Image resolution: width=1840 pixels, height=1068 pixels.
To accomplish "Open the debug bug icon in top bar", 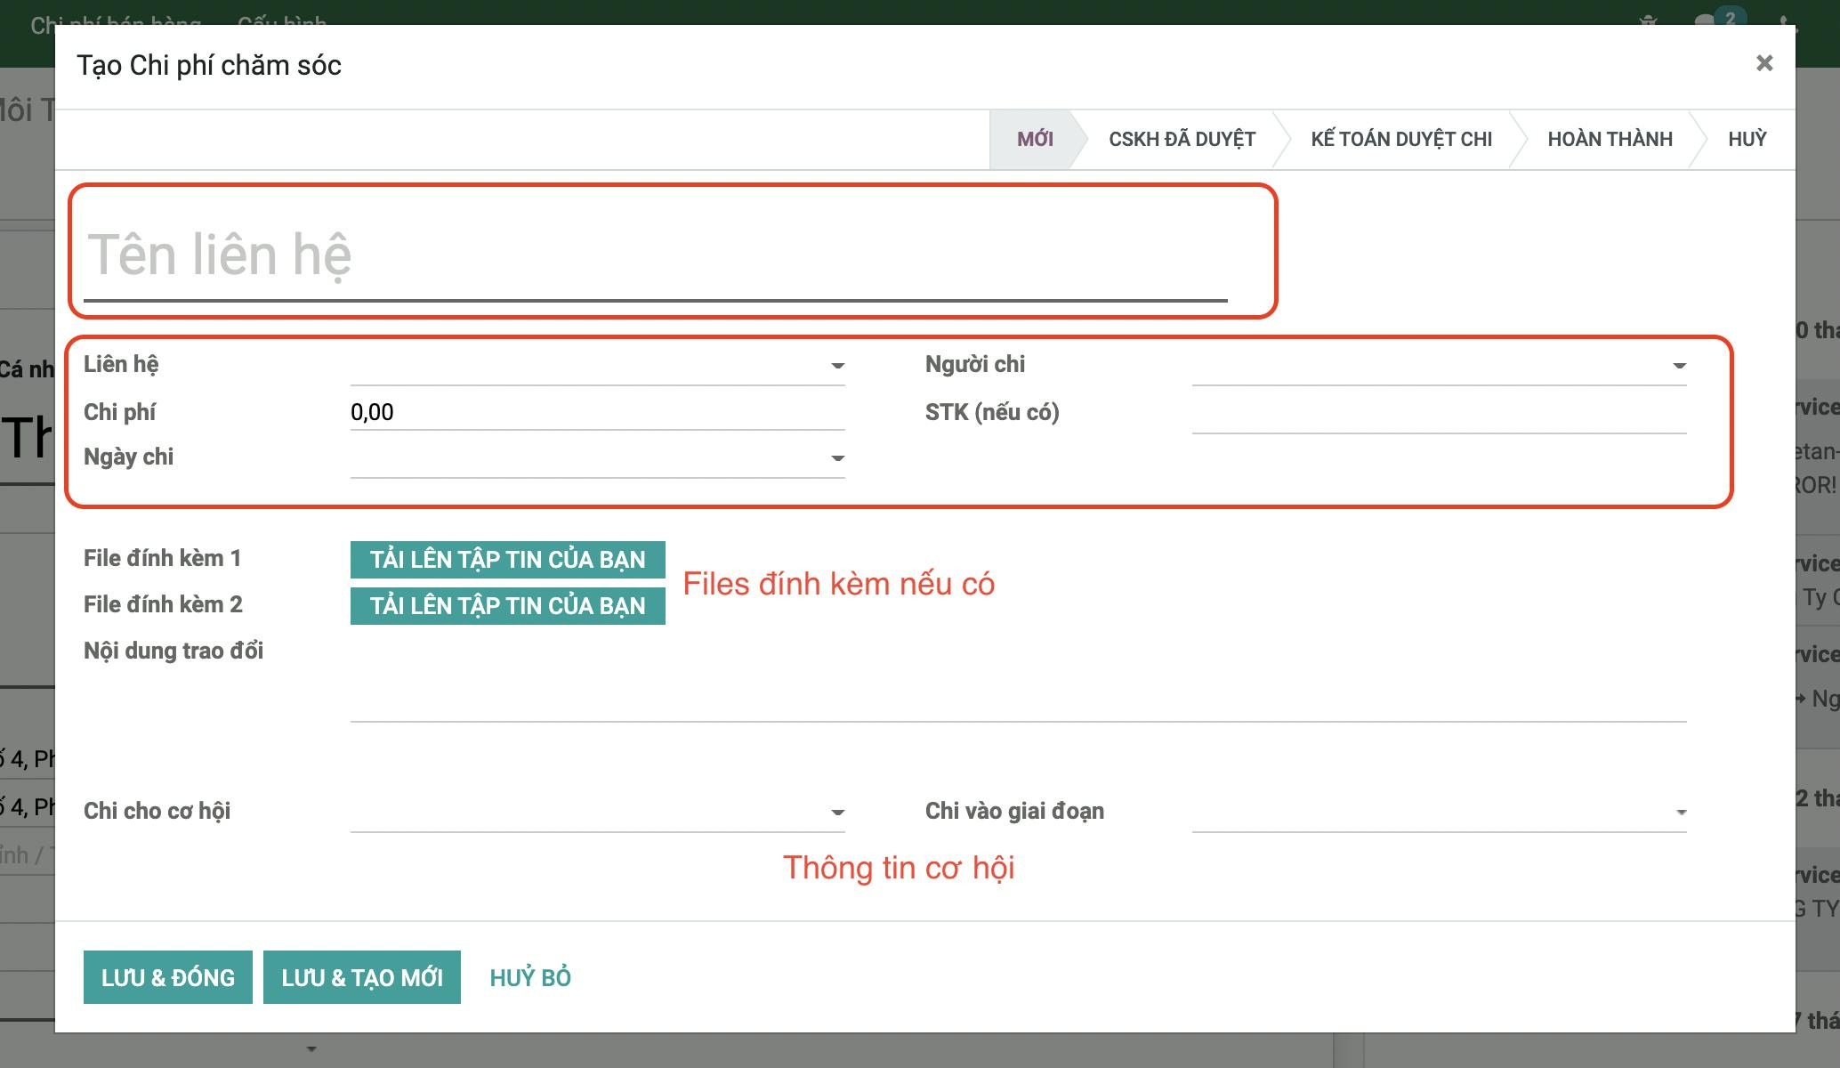I will click(x=1648, y=20).
